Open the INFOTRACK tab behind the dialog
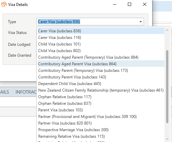 coord(26,92)
